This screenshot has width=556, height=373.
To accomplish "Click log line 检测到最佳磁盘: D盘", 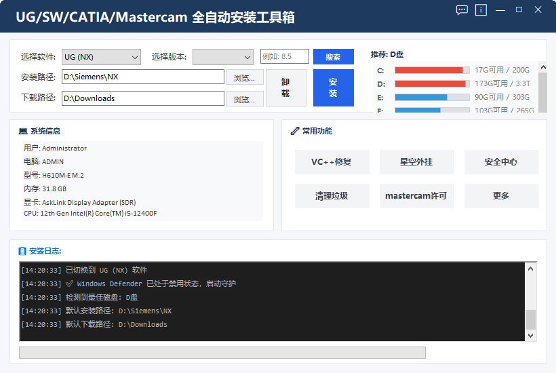I will tap(79, 297).
